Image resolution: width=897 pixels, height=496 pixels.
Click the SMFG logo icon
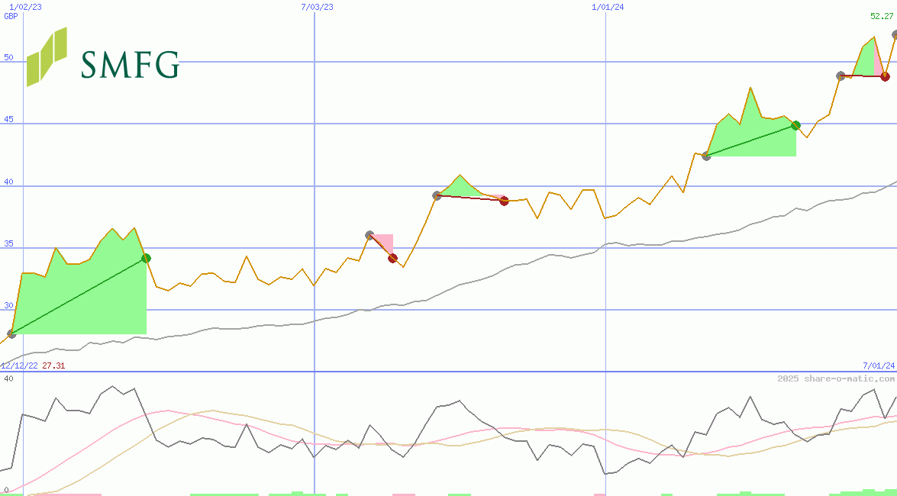[x=48, y=57]
